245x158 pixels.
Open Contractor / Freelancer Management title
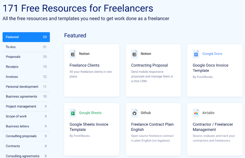point(213,127)
